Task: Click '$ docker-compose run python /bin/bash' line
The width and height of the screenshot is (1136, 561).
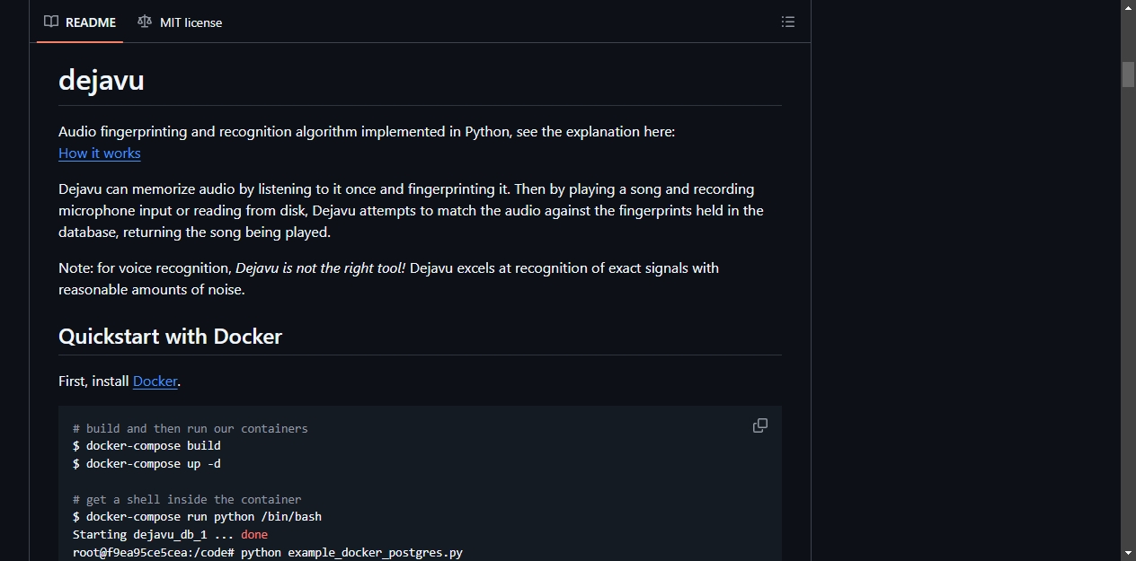Action: click(x=197, y=516)
